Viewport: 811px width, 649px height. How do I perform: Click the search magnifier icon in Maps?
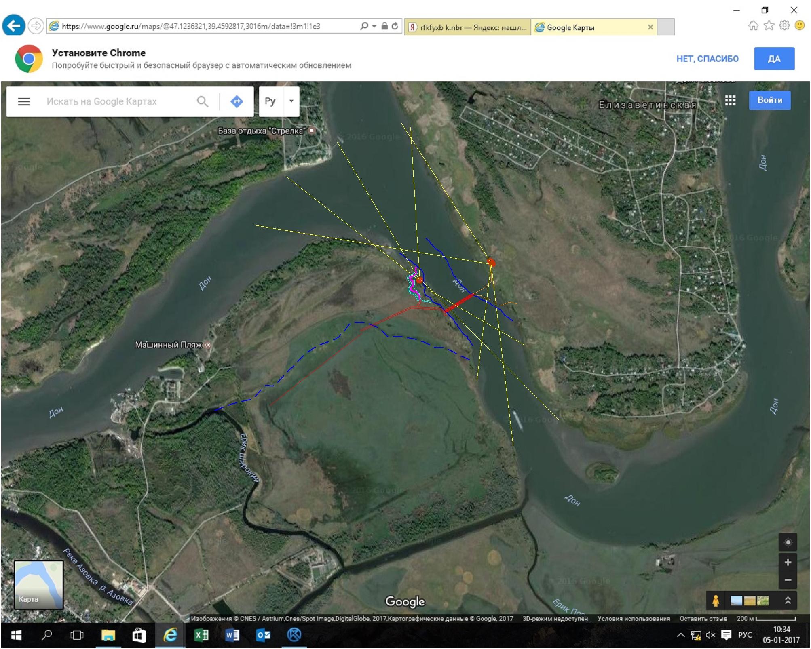click(203, 101)
